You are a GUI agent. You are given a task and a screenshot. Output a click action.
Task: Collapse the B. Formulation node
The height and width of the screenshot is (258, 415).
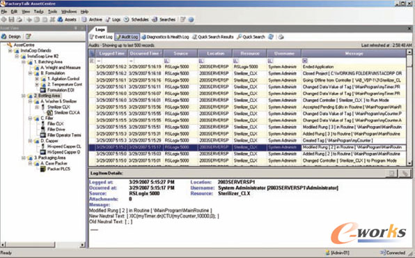(x=30, y=73)
